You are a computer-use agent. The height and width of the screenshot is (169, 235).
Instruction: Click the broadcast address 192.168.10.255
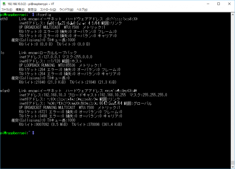[x=113, y=95]
